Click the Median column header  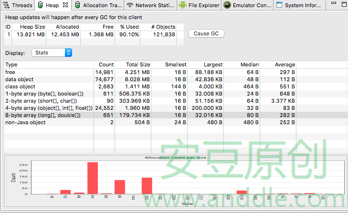(242, 64)
